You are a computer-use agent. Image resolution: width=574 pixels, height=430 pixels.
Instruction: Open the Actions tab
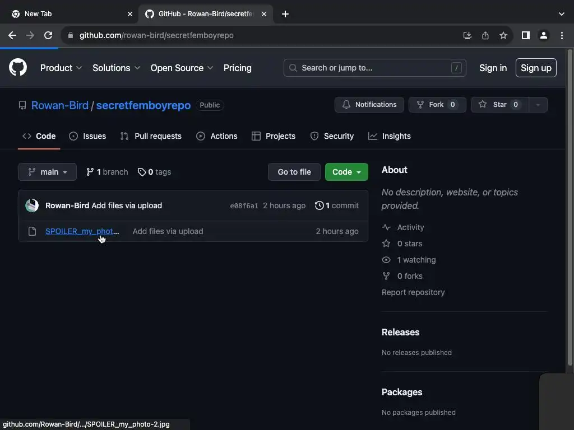[217, 136]
